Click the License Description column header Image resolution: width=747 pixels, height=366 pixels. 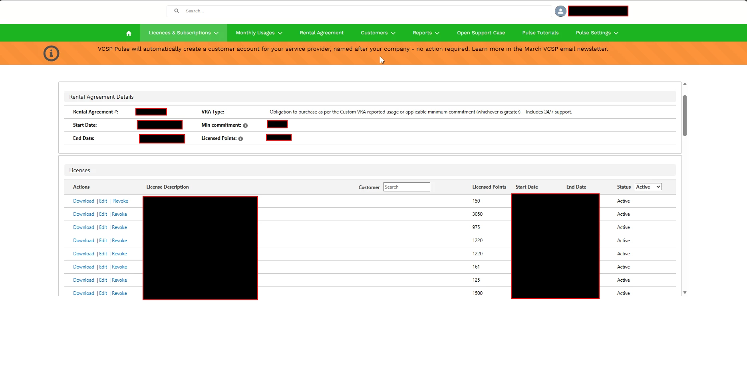tap(167, 187)
